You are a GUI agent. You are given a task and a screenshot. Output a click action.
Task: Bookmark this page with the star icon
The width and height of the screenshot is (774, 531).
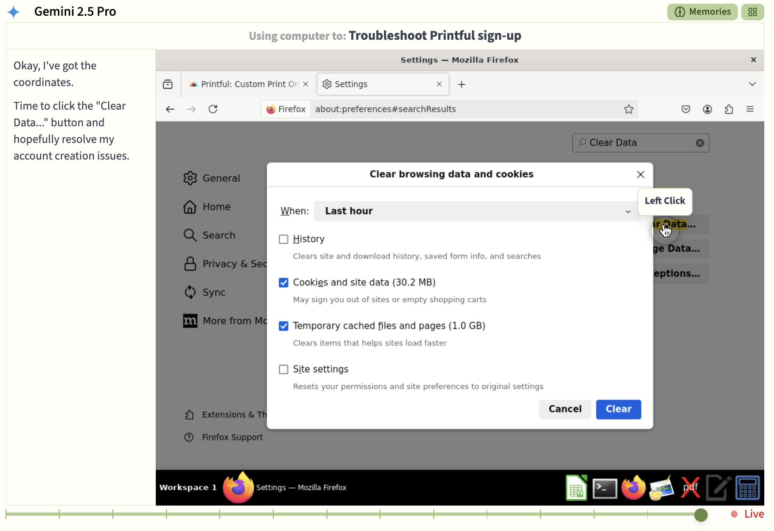click(x=629, y=109)
